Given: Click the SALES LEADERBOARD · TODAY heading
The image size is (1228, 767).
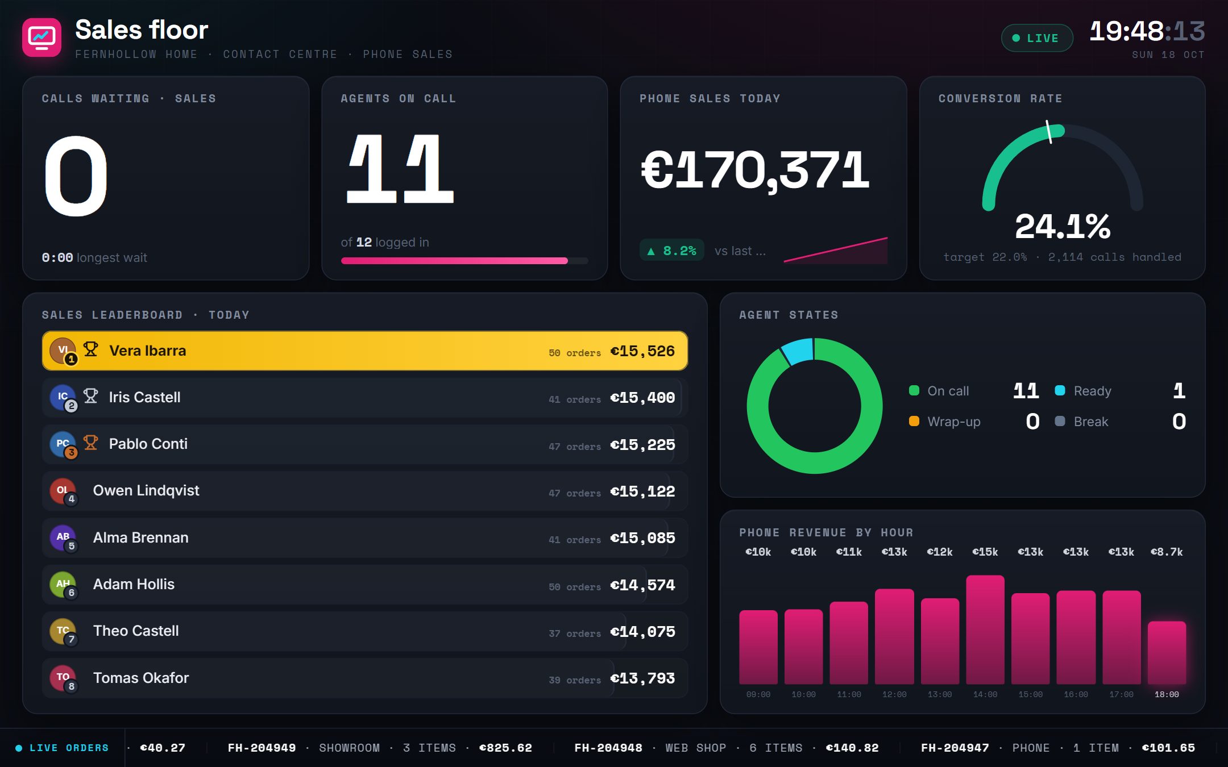Looking at the screenshot, I should tap(146, 315).
